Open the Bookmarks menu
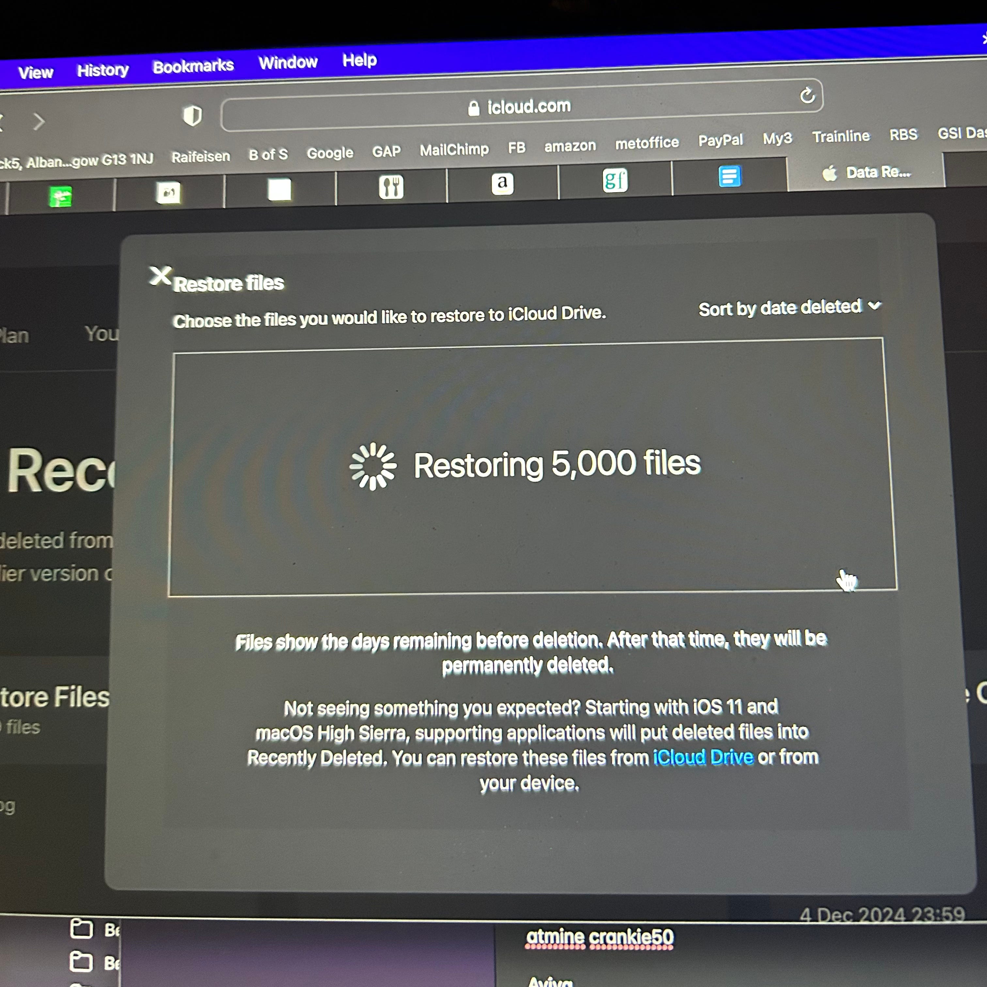 (x=193, y=66)
